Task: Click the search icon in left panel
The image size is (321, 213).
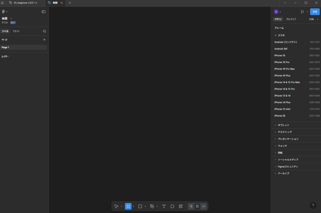Action: click(x=44, y=32)
